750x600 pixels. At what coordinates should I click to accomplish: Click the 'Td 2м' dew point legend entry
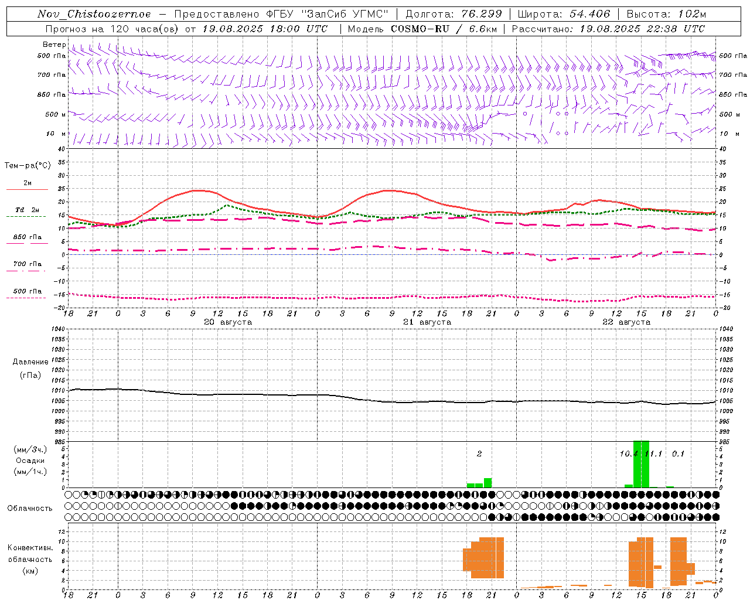pos(28,210)
